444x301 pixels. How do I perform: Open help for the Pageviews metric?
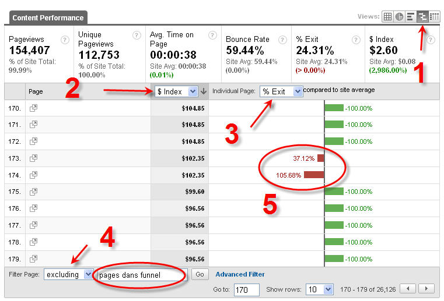pos(66,40)
